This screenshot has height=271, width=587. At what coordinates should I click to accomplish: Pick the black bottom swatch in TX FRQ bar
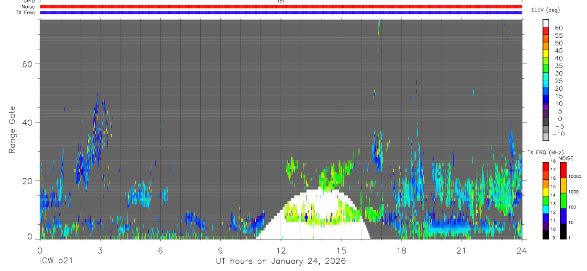(x=546, y=235)
